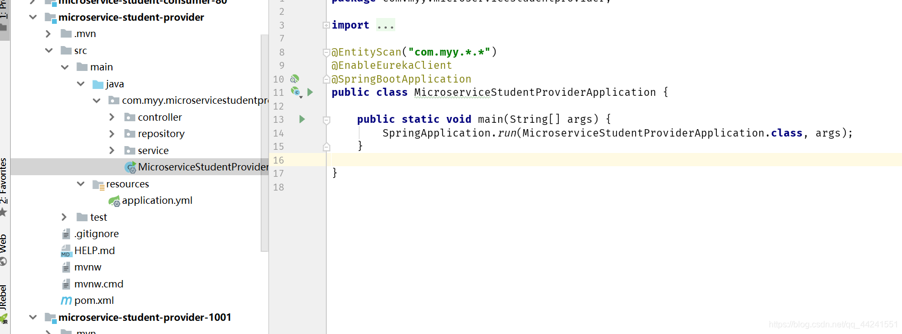The width and height of the screenshot is (902, 334).
Task: Fold the annotations block at @EntityScan
Action: tap(326, 52)
